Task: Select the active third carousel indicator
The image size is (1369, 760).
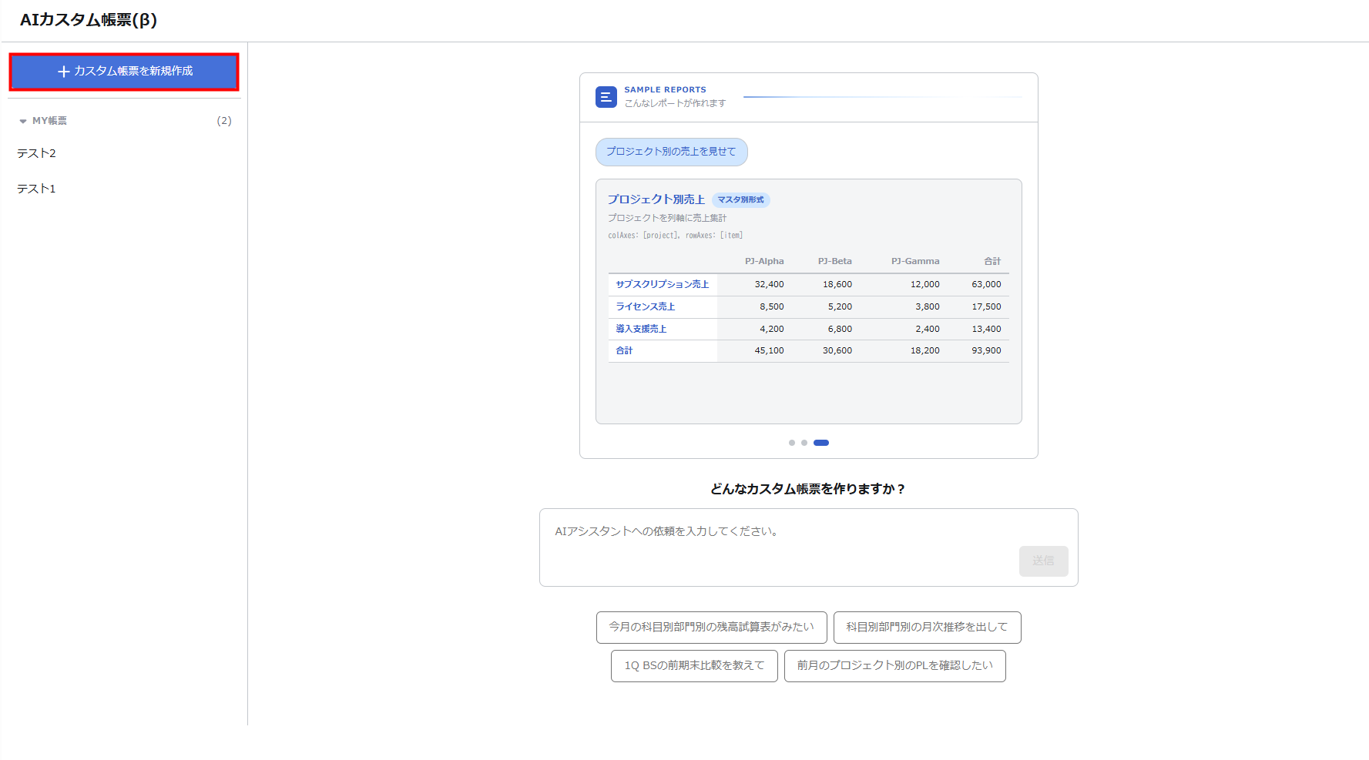Action: pos(821,443)
